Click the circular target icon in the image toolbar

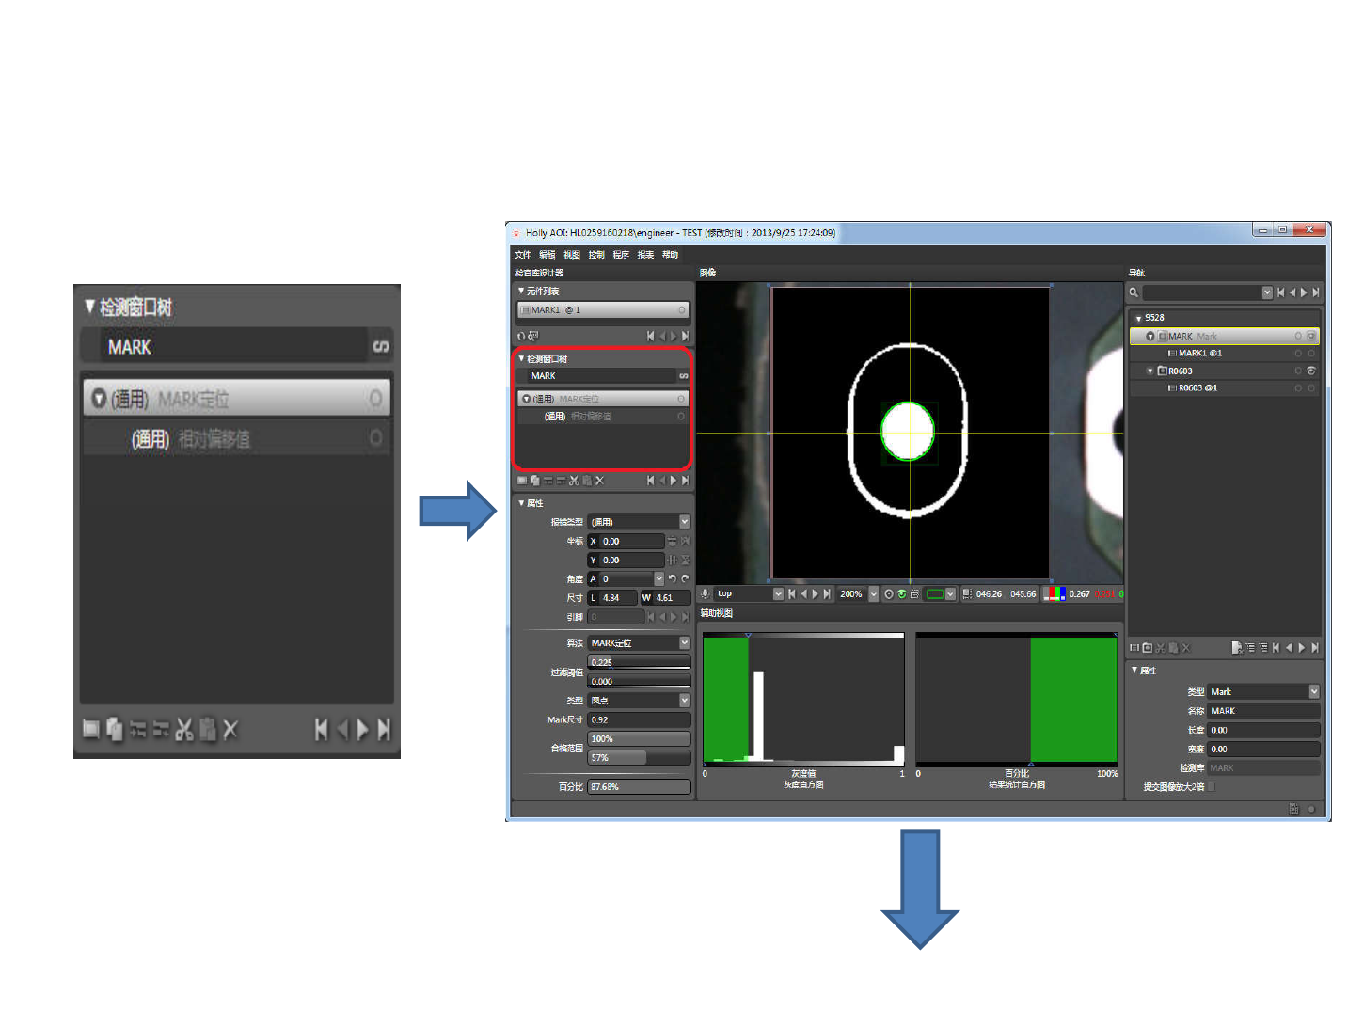[x=889, y=593]
